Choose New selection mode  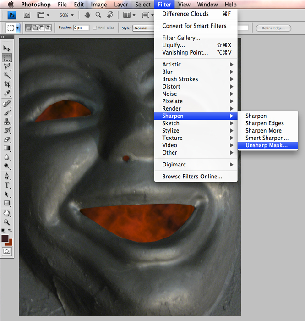28,28
